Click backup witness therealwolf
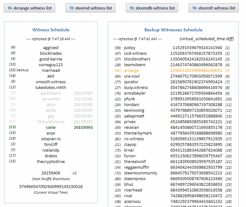Image resolution: width=246 pixels, height=207 pixels. (x=135, y=161)
